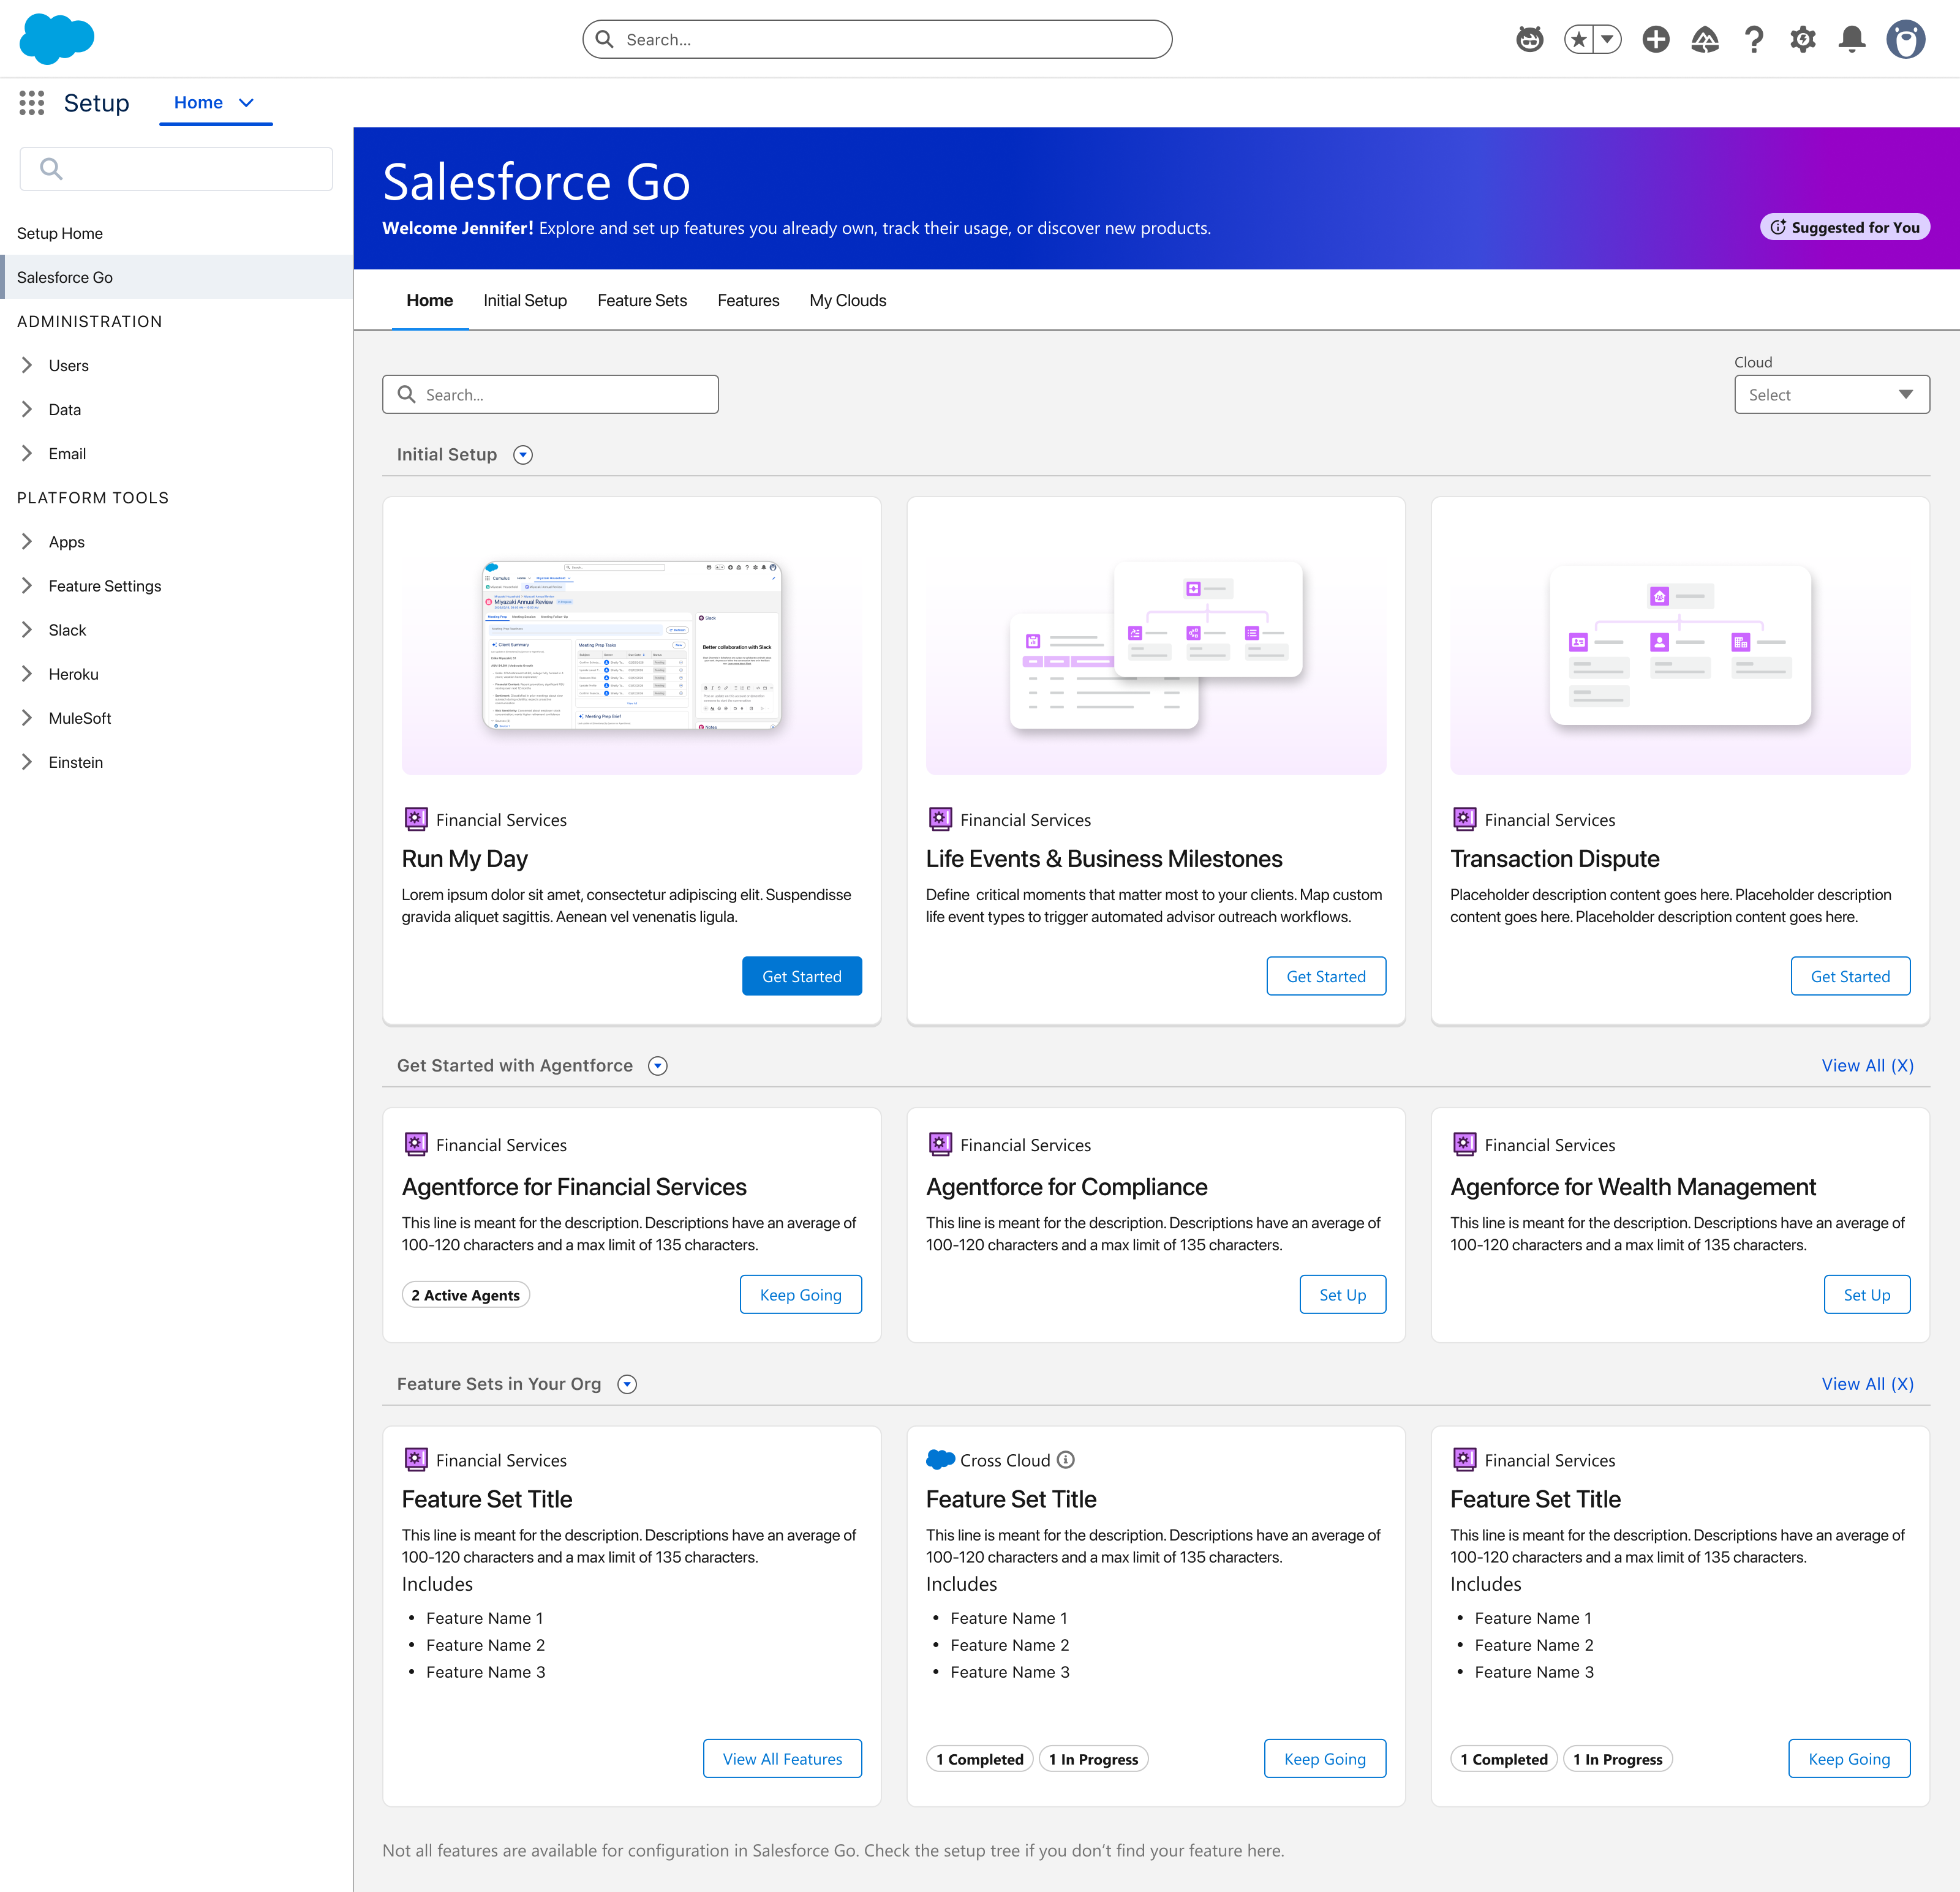This screenshot has height=1892, width=1960.
Task: Click the View All Features button
Action: (783, 1759)
